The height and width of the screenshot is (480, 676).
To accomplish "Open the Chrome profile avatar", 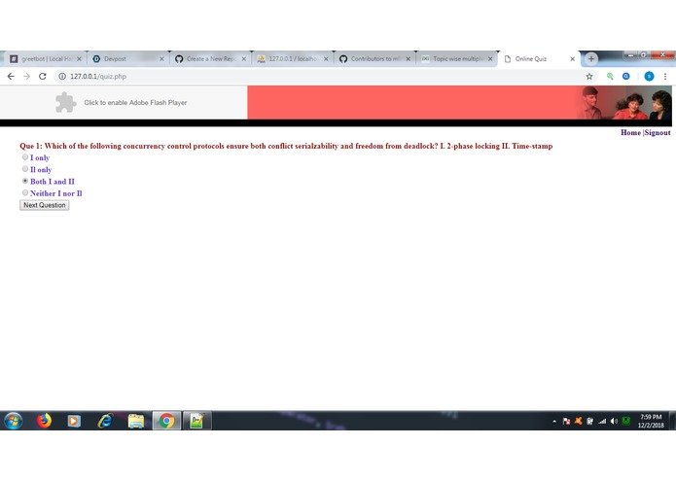I will pos(649,76).
